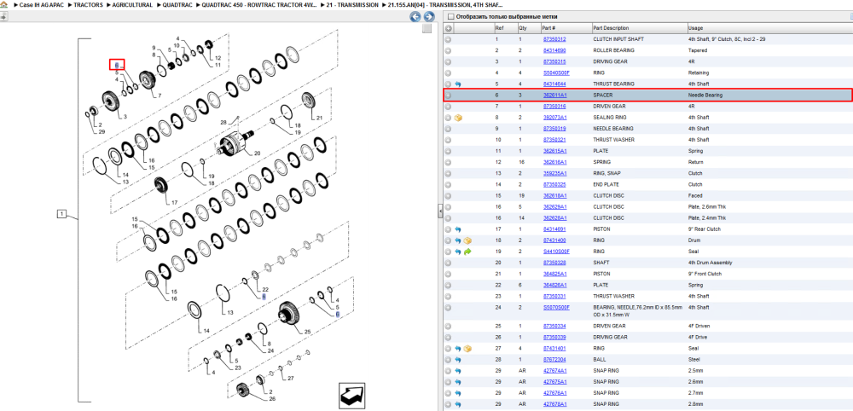Viewport: 853px width, 411px height.
Task: Toggle round marker in RING Retaining row
Action: coord(449,72)
